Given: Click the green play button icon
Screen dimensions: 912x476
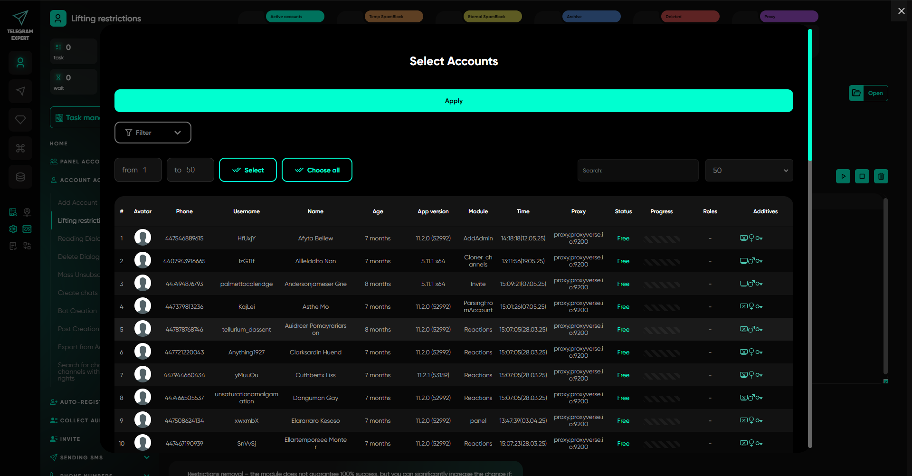Looking at the screenshot, I should [x=843, y=176].
